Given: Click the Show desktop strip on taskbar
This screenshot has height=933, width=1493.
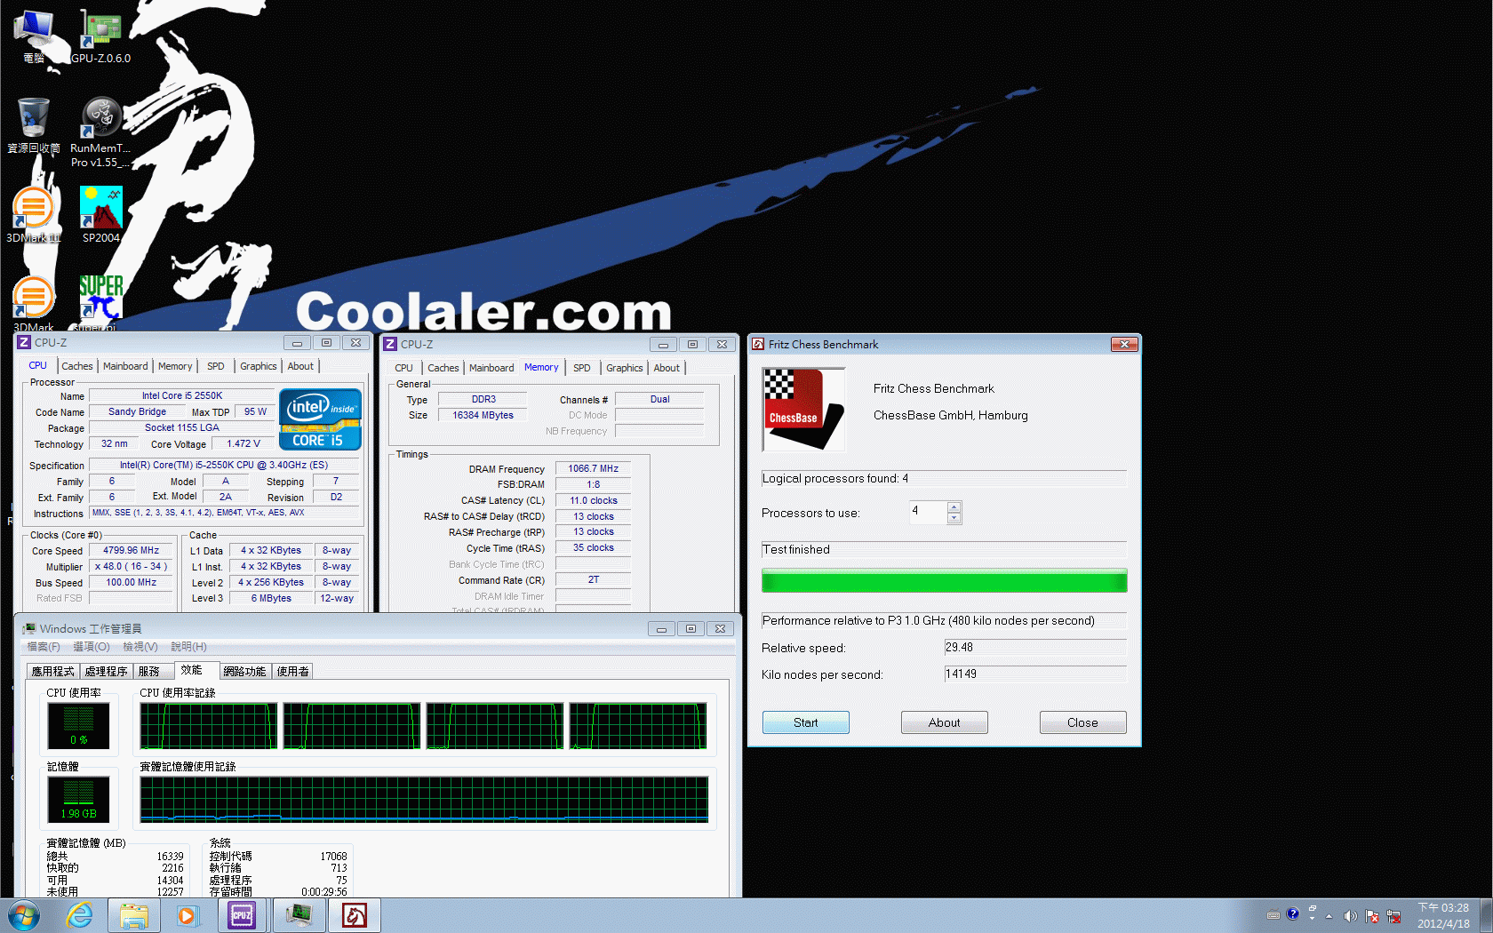Looking at the screenshot, I should (1486, 915).
